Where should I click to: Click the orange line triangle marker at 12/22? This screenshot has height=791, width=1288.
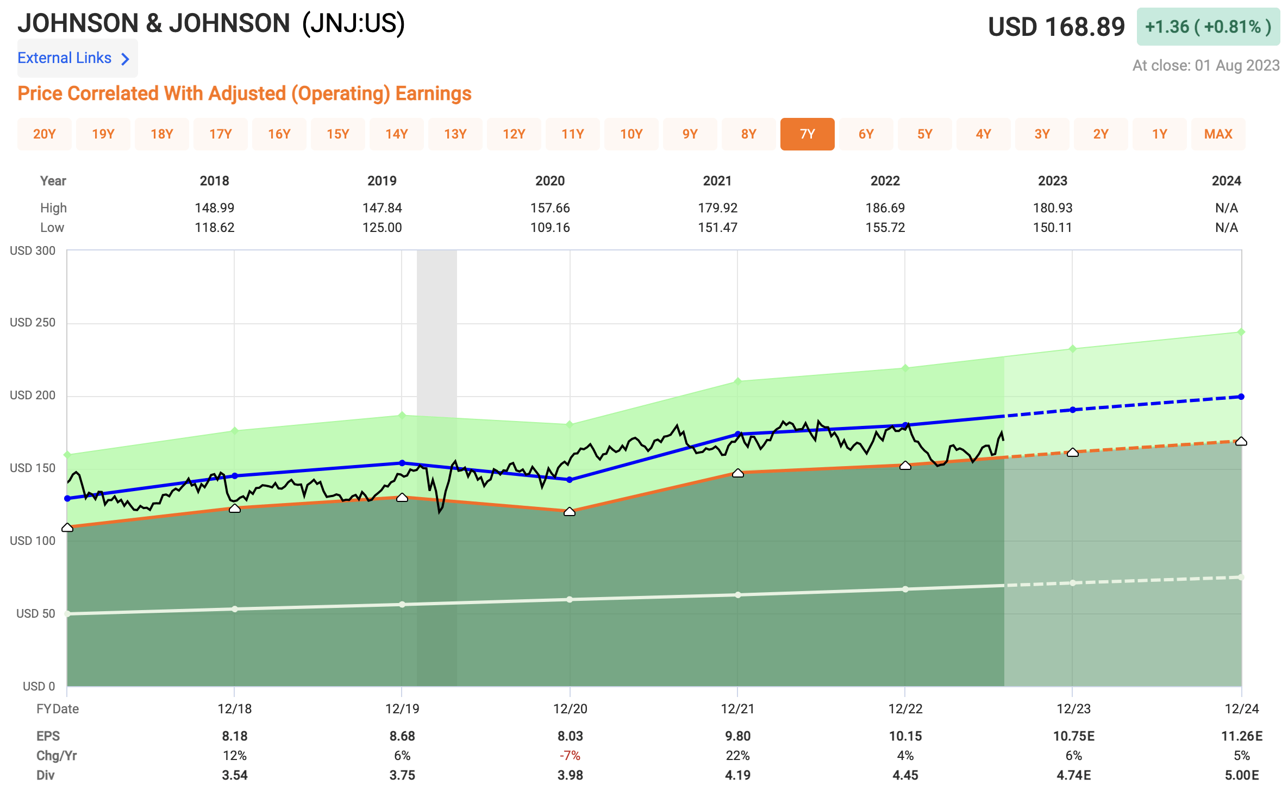(x=905, y=466)
